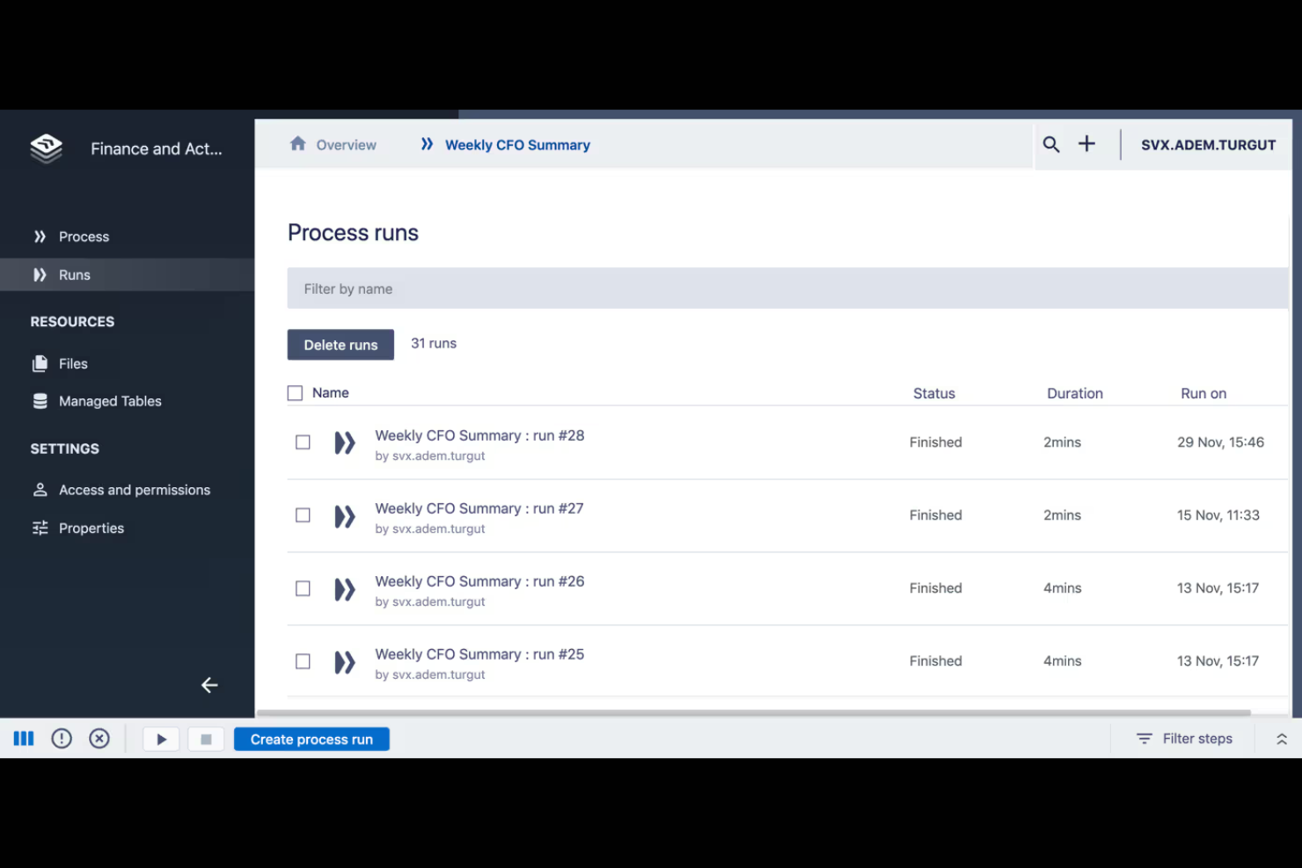Open search from the top bar
Screen dimensions: 1302x868
point(1050,143)
